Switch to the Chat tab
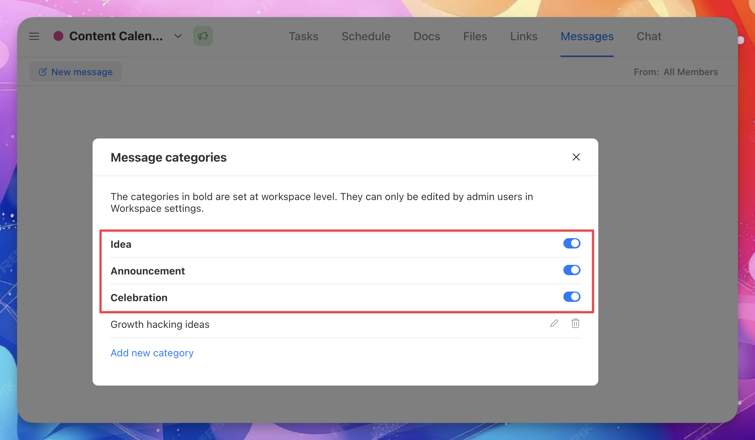The image size is (755, 440). (649, 36)
